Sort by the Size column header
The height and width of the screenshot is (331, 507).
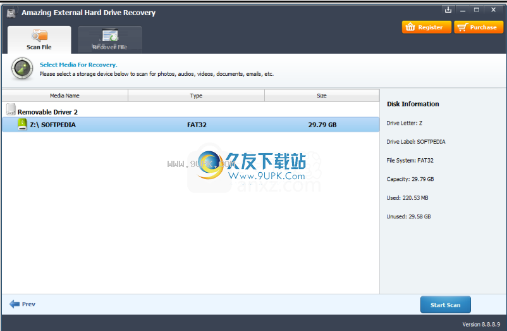click(x=322, y=96)
